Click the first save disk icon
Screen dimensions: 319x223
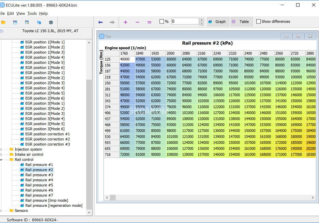[x=15, y=22]
